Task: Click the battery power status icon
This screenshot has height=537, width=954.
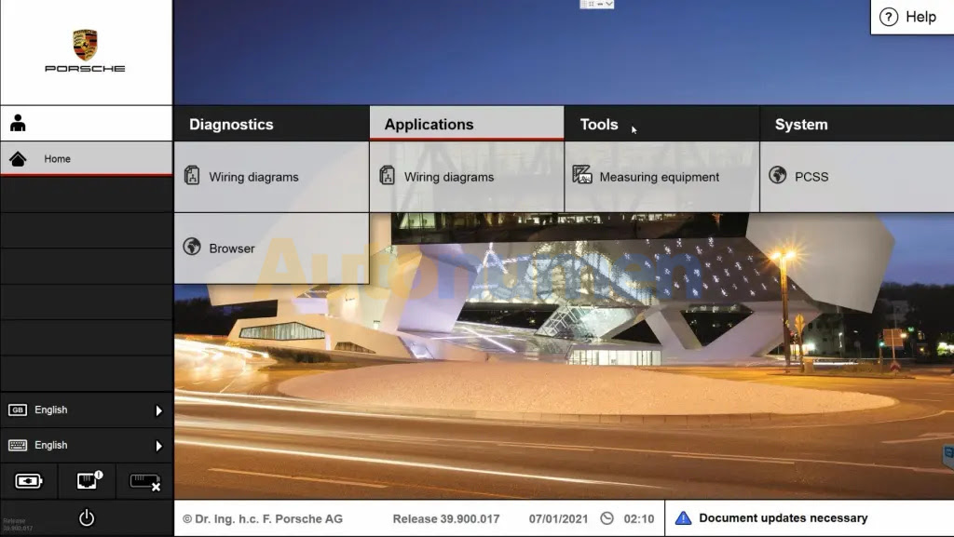Action: (x=29, y=481)
